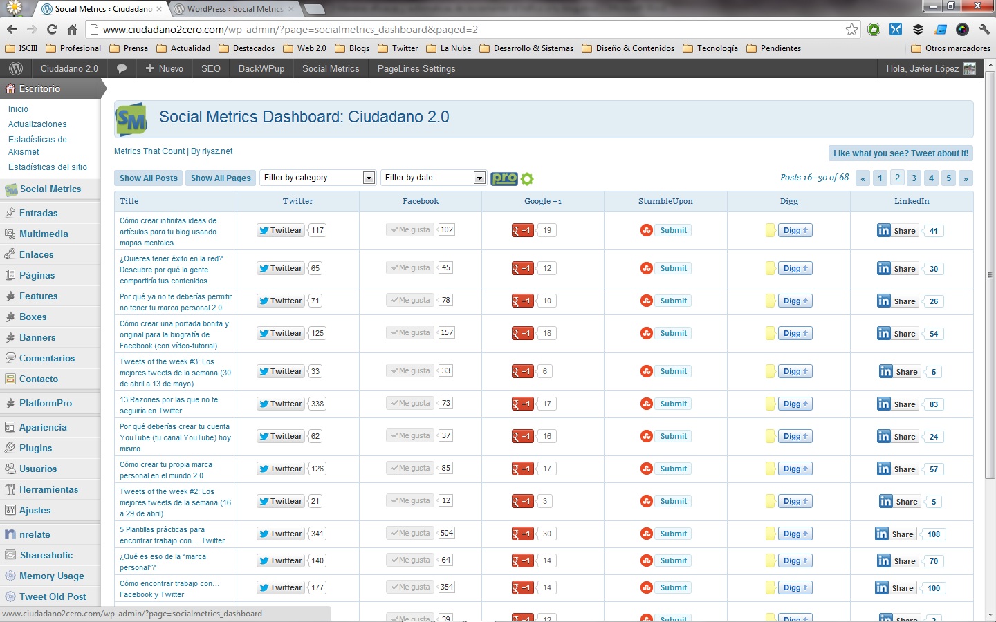Open the Filter by date dropdown
This screenshot has height=622, width=996.
point(434,178)
